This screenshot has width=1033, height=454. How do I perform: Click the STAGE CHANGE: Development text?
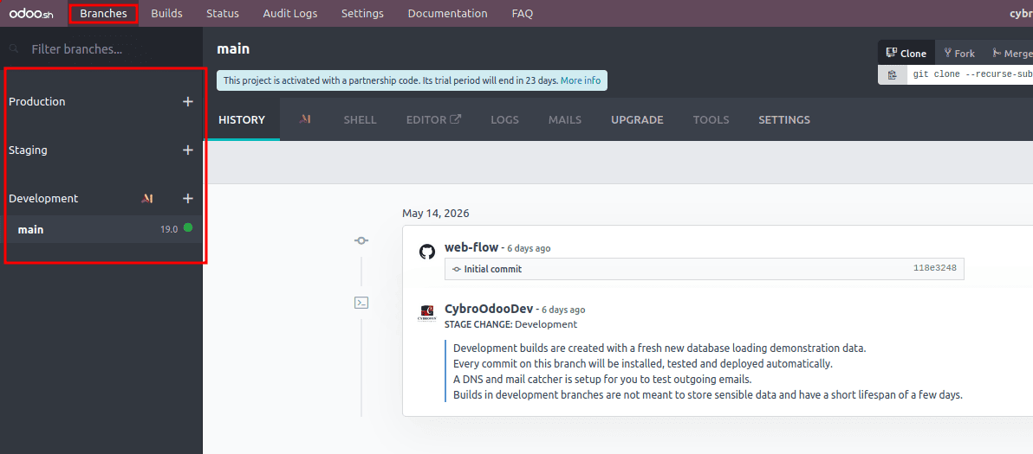point(510,324)
